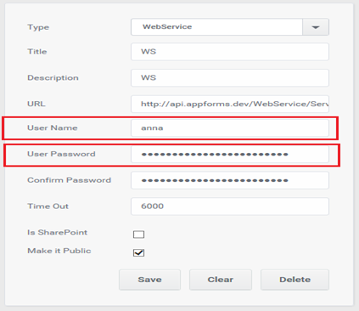Enable the Is SharePoint checkbox

pyautogui.click(x=138, y=235)
